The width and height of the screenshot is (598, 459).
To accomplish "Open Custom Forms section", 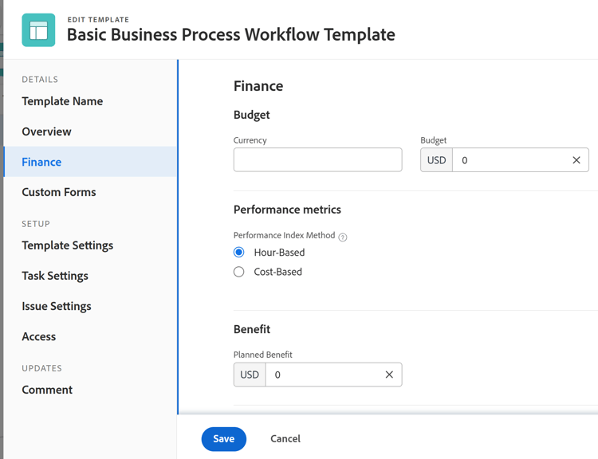I will click(x=59, y=192).
